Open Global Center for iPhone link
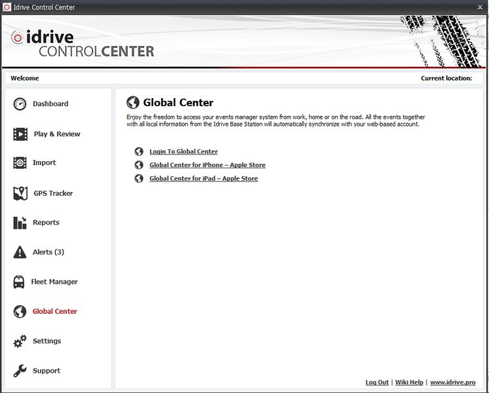This screenshot has height=393, width=489. [207, 165]
